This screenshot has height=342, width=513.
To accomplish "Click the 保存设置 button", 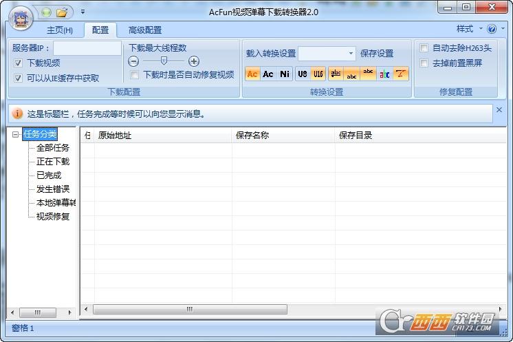I will (377, 54).
